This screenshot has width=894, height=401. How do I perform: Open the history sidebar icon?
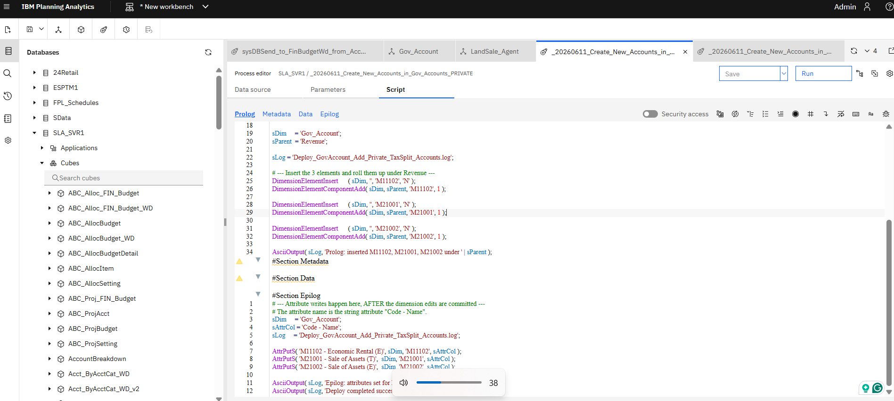[x=8, y=96]
